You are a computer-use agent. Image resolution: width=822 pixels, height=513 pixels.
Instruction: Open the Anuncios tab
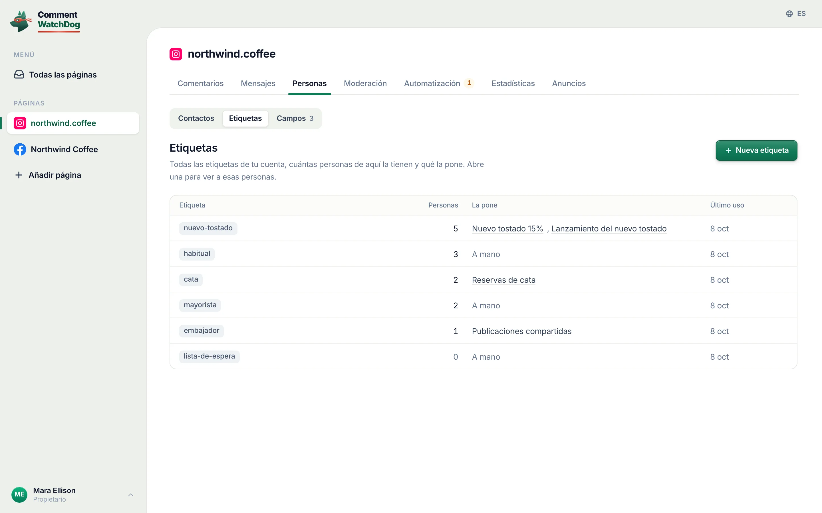(569, 84)
